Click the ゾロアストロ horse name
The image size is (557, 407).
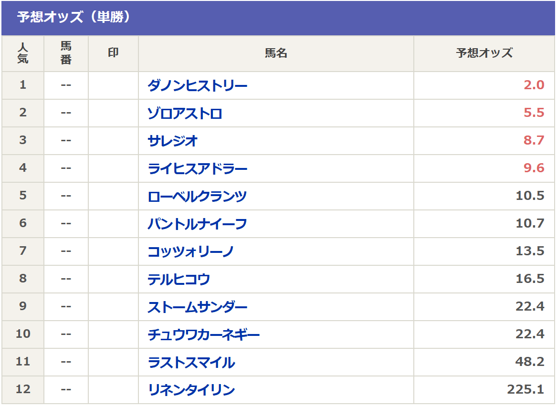coord(185,114)
